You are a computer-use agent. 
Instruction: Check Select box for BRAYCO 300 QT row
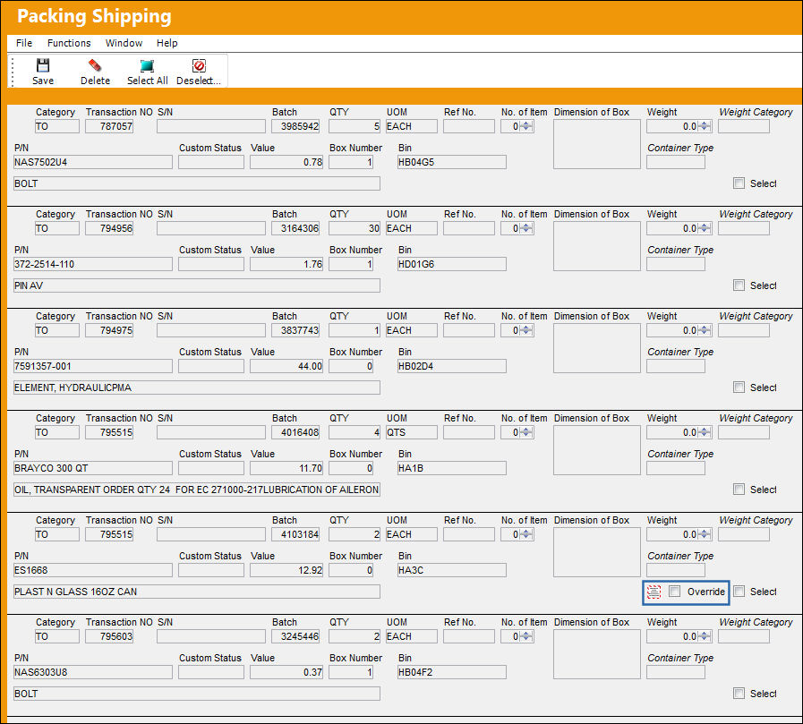point(739,490)
